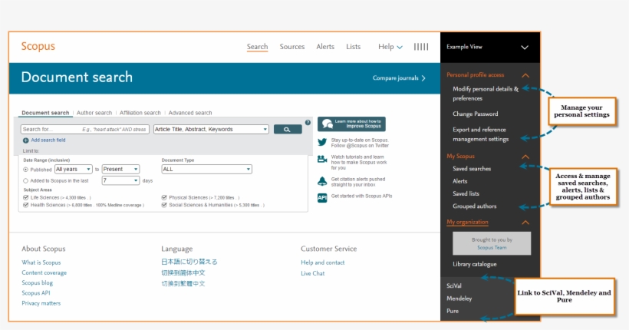
Task: Switch to the Author search tab
Action: (x=94, y=113)
